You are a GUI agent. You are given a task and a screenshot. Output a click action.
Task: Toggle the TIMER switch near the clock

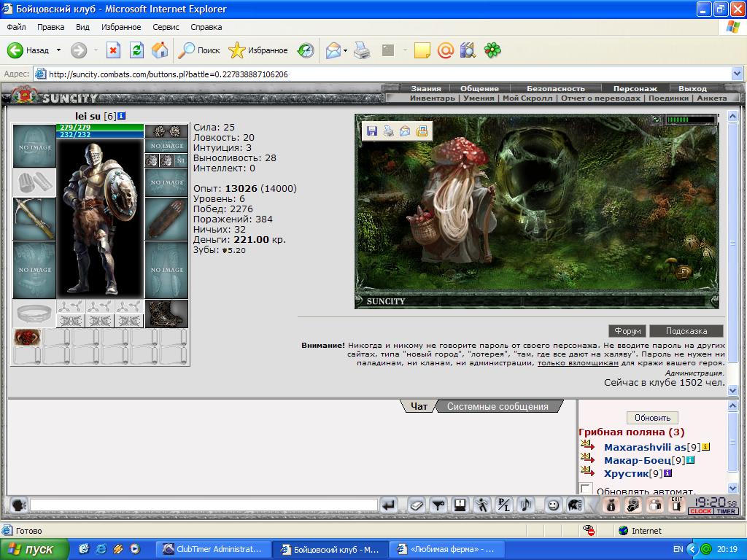point(726,511)
